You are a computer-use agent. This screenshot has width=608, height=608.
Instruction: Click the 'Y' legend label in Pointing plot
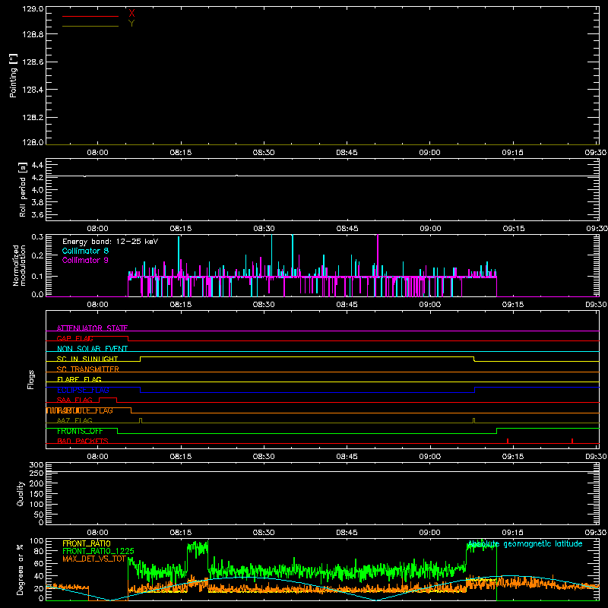131,24
